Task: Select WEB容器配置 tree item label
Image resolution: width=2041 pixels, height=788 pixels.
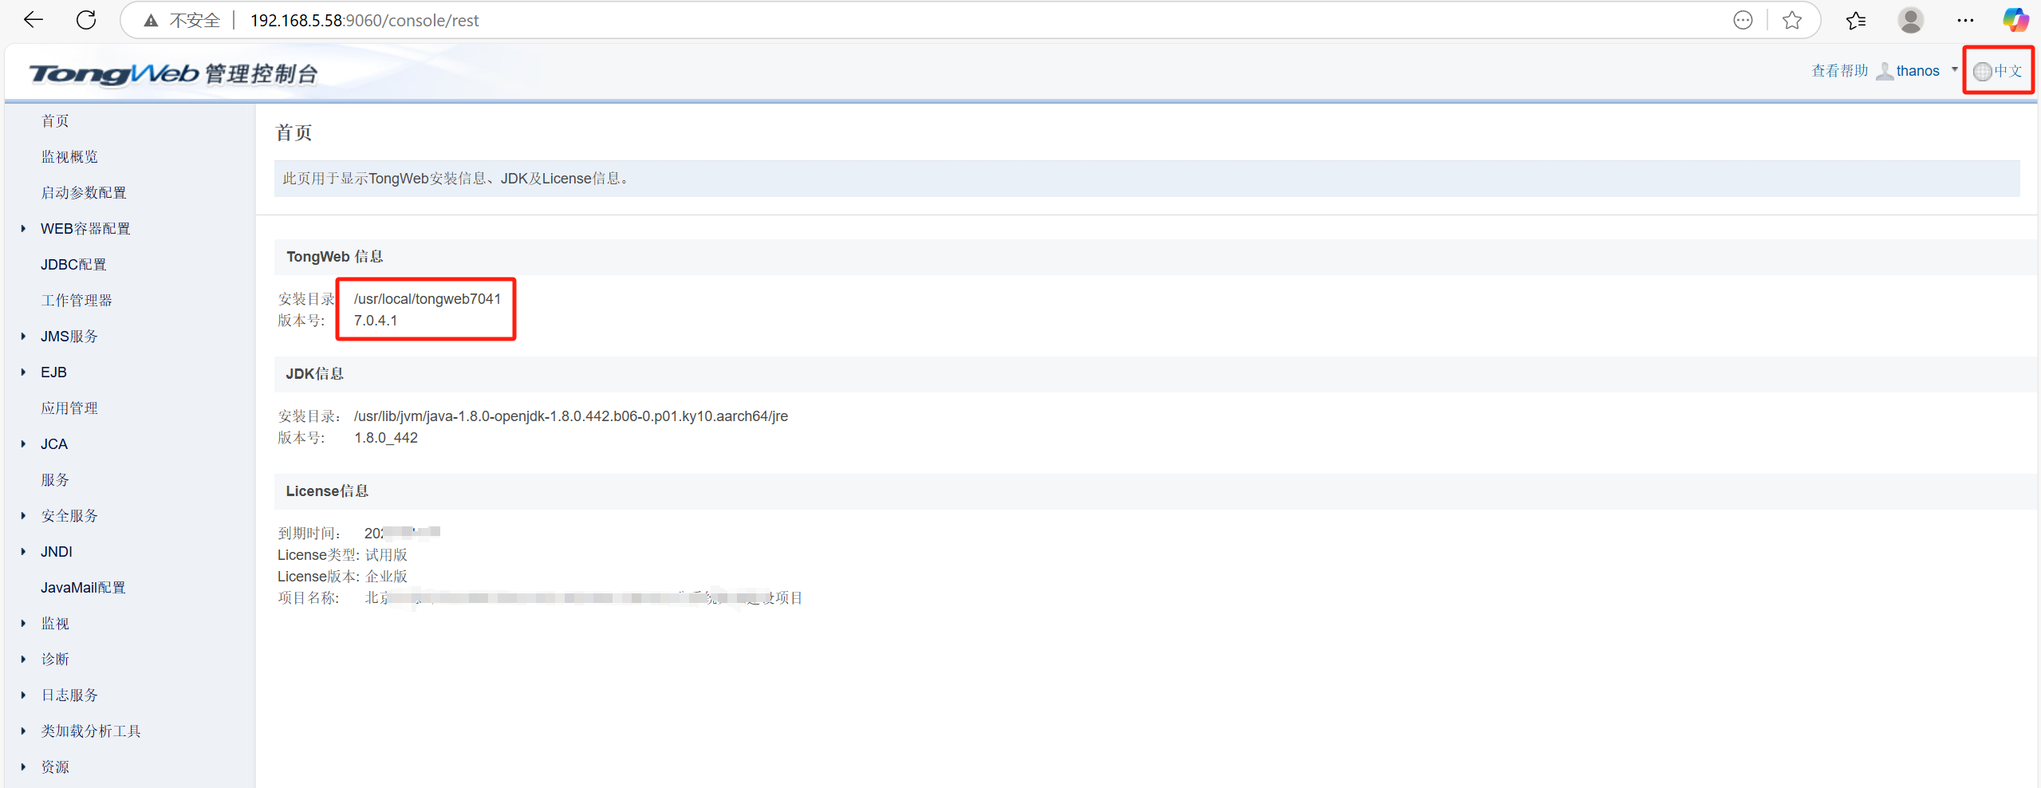Action: (85, 228)
